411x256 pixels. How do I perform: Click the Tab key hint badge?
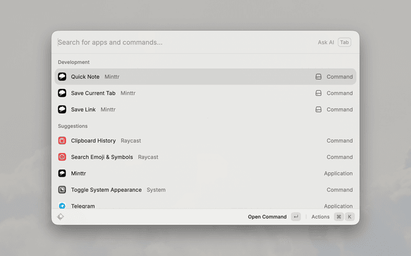pyautogui.click(x=345, y=43)
